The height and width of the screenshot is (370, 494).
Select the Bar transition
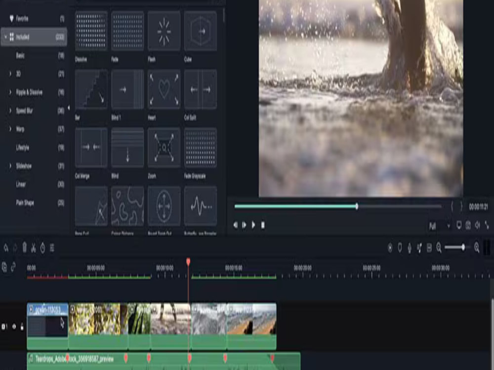tap(91, 89)
